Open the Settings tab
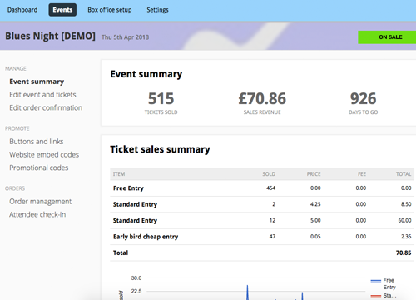Image resolution: width=416 pixels, height=300 pixels. pos(157,10)
